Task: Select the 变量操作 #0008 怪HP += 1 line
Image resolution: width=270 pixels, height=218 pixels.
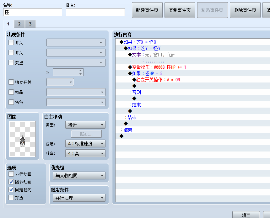Action: 193,67
